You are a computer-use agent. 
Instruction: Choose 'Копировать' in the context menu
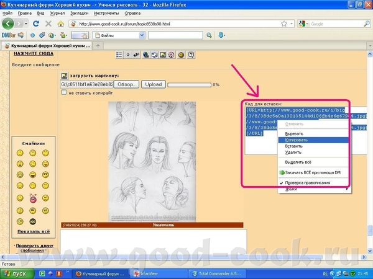click(313, 140)
